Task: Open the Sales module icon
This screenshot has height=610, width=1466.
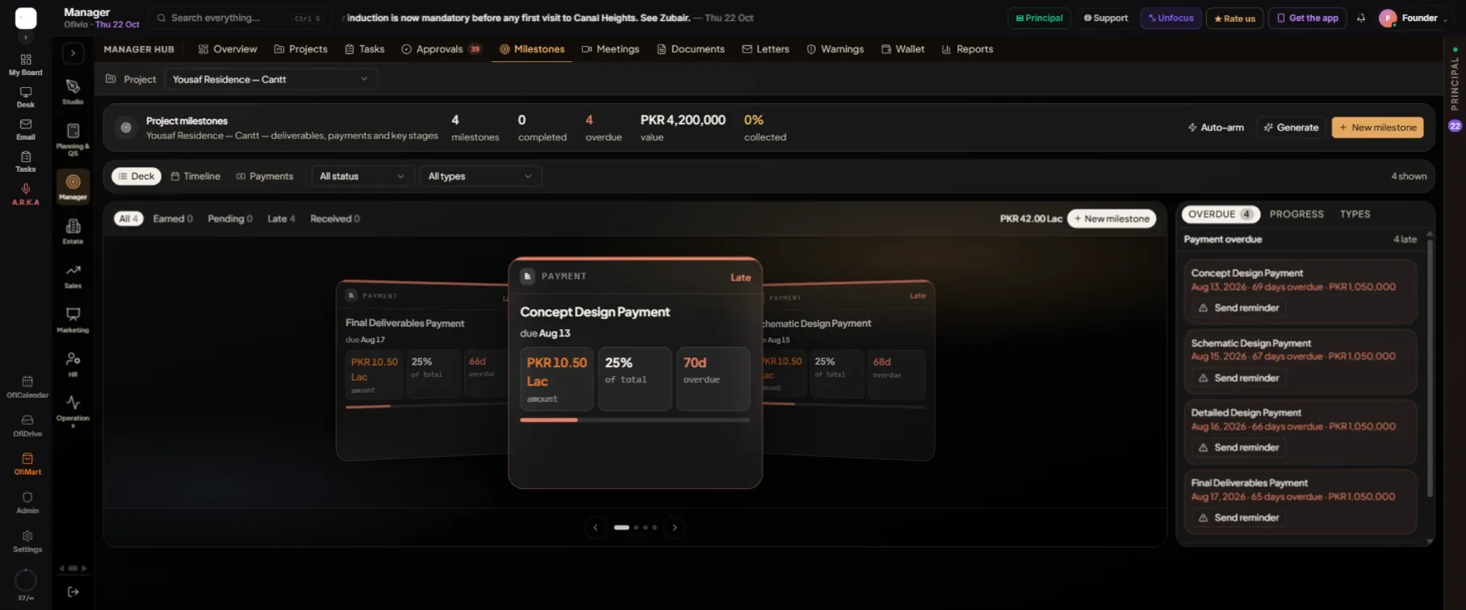Action: point(73,275)
